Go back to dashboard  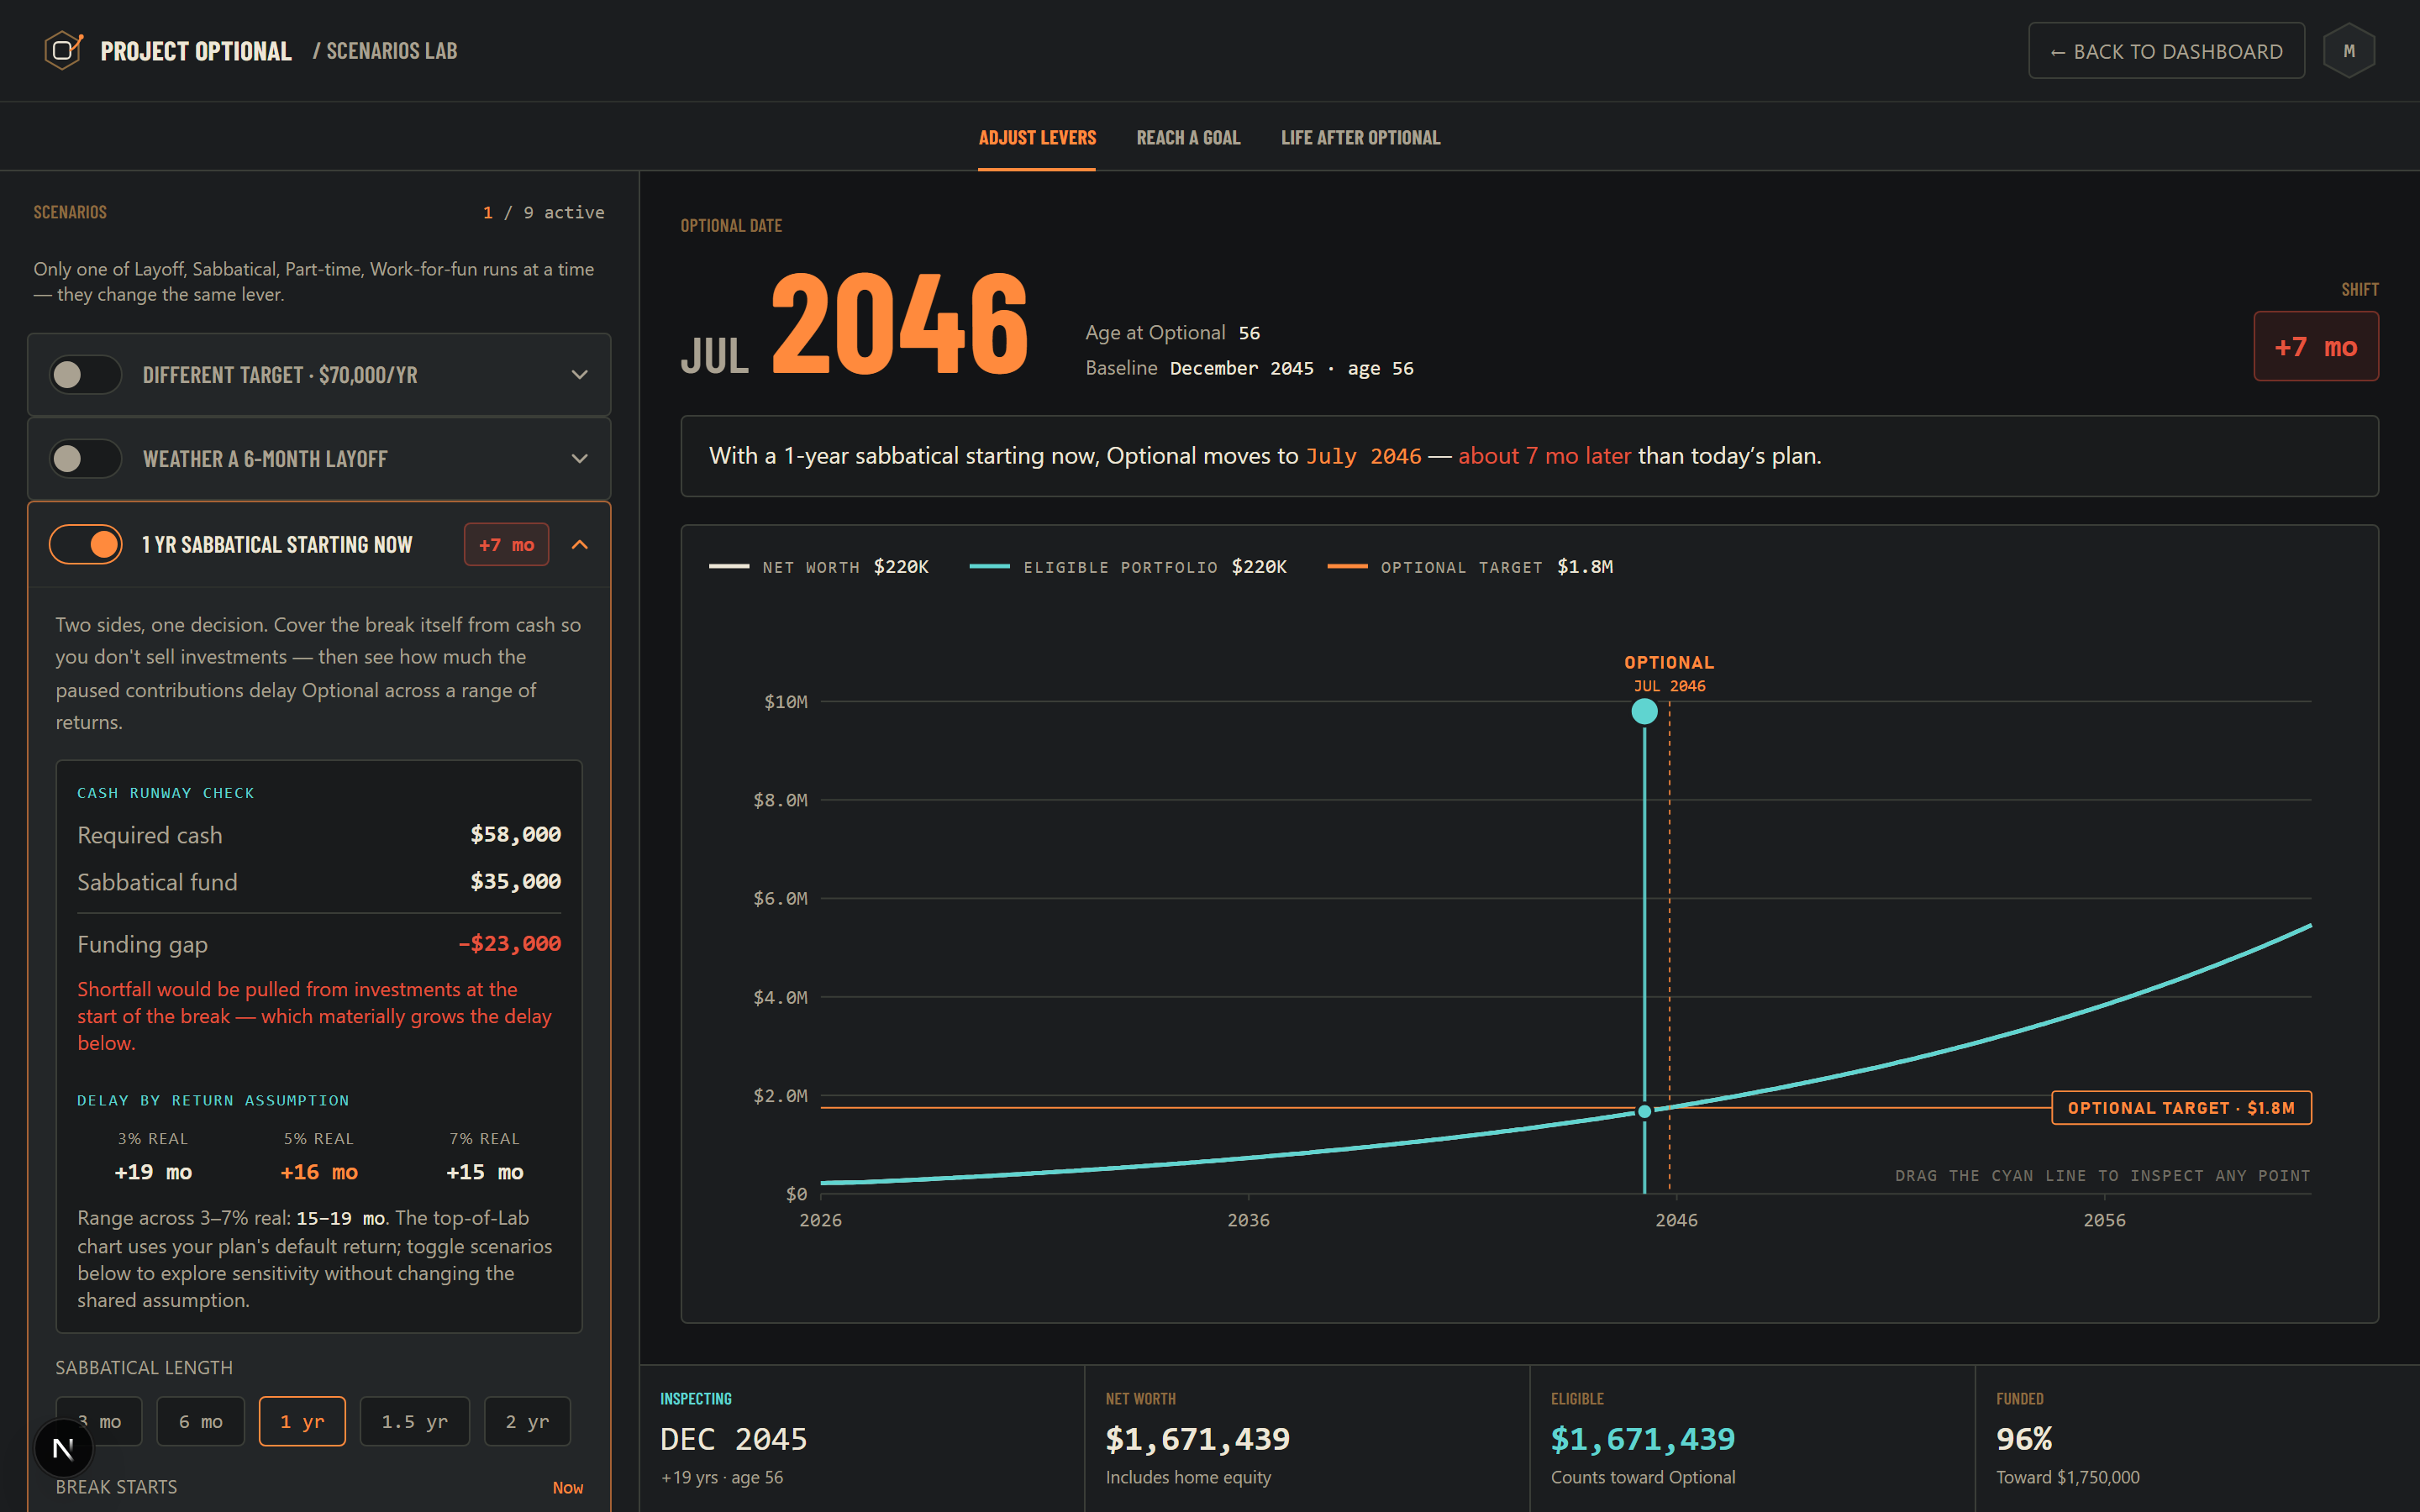(2166, 51)
